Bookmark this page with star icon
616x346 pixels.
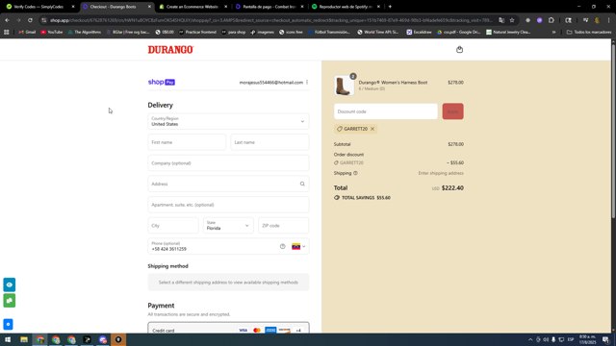coord(512,20)
